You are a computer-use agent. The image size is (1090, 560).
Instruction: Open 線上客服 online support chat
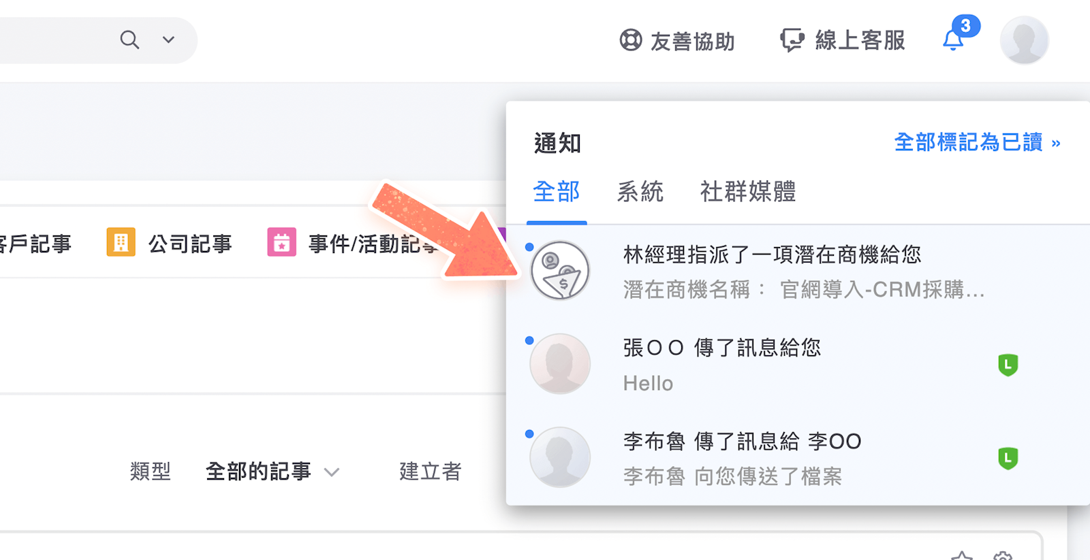coord(843,41)
